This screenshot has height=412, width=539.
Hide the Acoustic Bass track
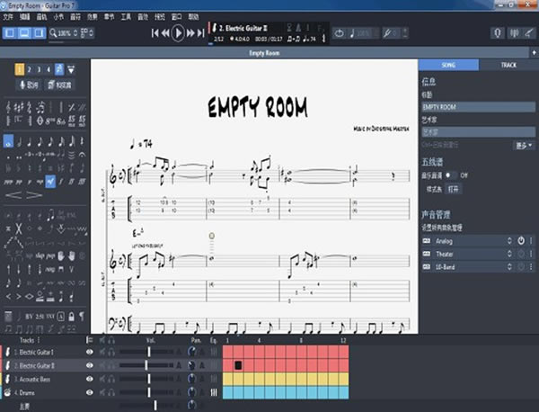coord(89,379)
